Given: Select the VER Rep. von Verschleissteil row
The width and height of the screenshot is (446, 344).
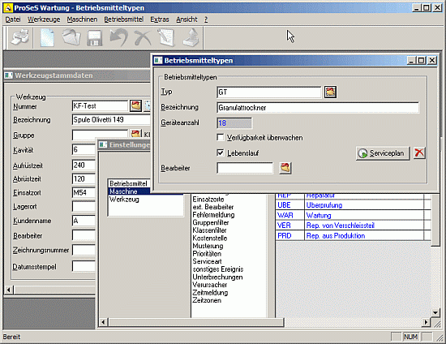Looking at the screenshot, I should click(354, 226).
